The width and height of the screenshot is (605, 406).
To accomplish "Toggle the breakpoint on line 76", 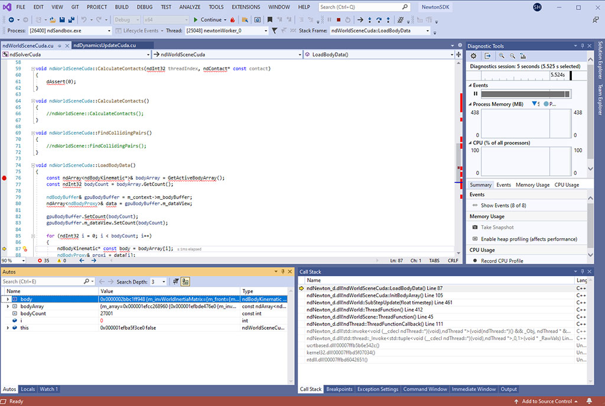I will point(5,178).
